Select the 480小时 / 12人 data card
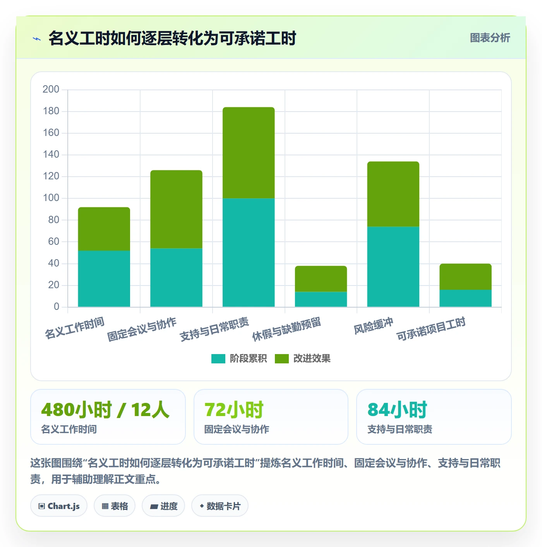542x547 pixels. (108, 417)
